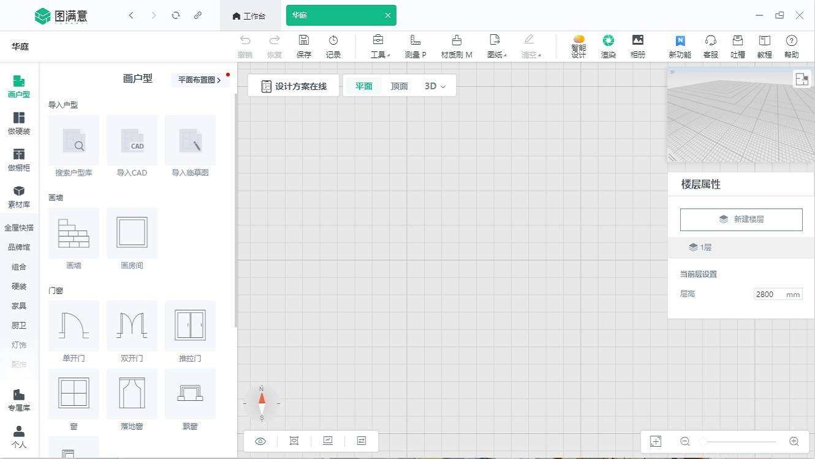Viewport: 815px width, 459px height.
Task: Open 智能设计 smart design
Action: point(578,47)
